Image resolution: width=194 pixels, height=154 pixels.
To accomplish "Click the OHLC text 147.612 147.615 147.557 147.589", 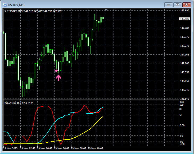I will (43, 11).
